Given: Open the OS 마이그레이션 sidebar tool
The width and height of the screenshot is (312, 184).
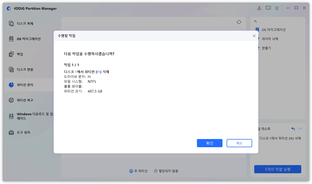Looking at the screenshot, I should tap(26, 39).
